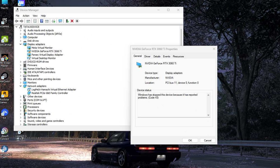Expand the Disk drives category
This screenshot has width=280, height=168.
20,41
